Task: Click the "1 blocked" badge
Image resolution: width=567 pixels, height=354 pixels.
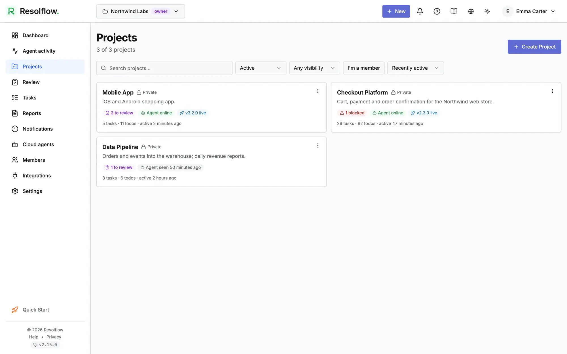Action: tap(352, 113)
